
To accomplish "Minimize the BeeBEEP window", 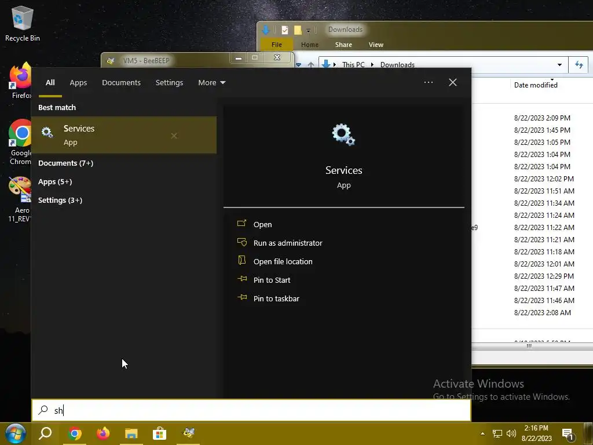I will [238, 58].
